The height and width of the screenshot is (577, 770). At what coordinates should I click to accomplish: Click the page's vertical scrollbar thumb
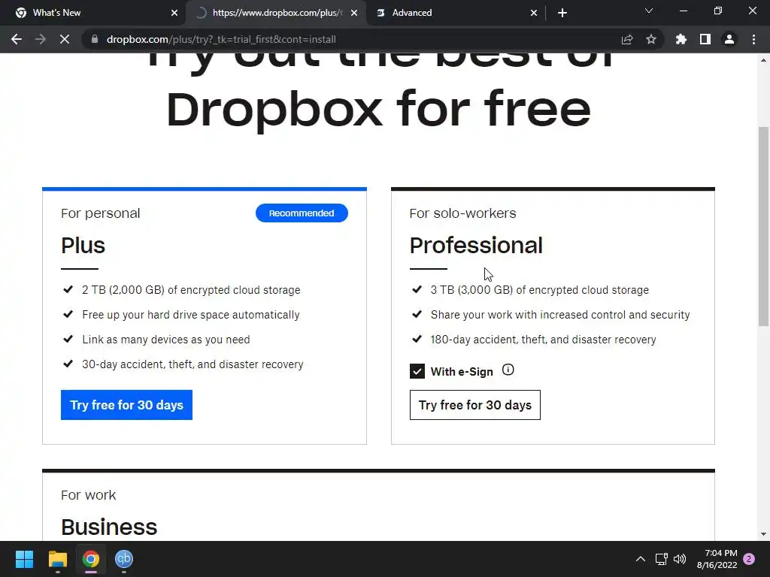point(763,225)
